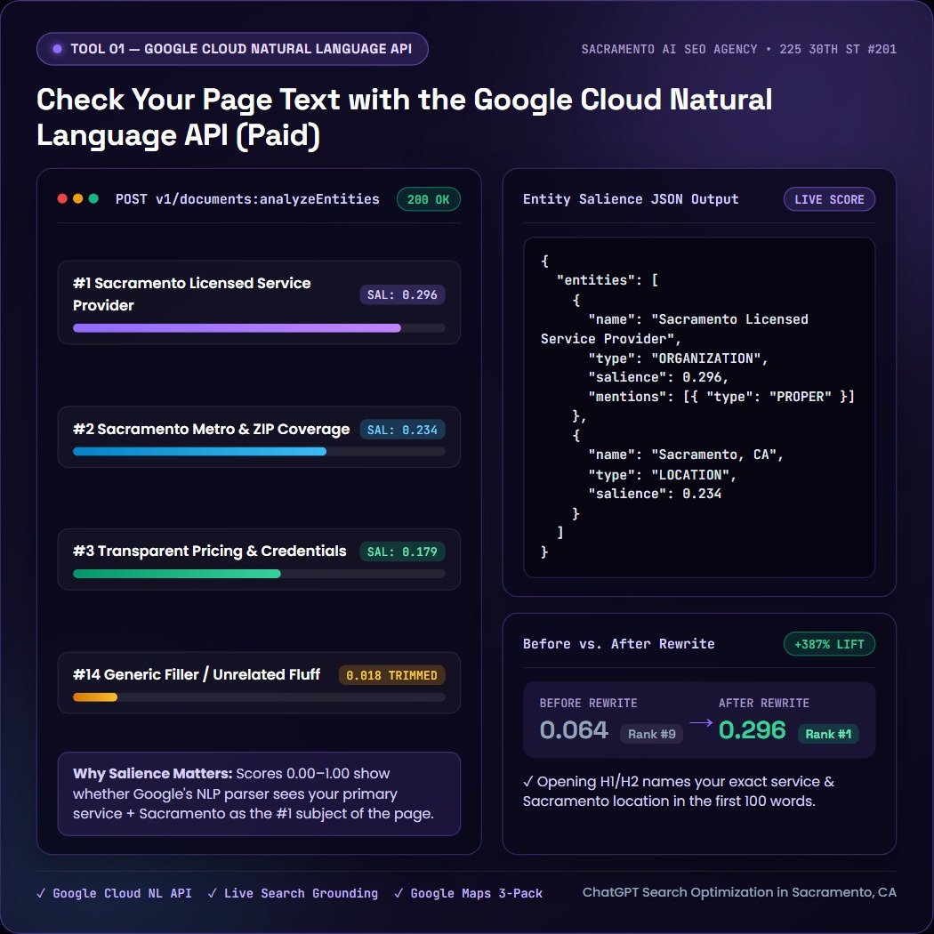This screenshot has height=934, width=934.
Task: Click the after score 0.296 in green
Action: pyautogui.click(x=753, y=730)
